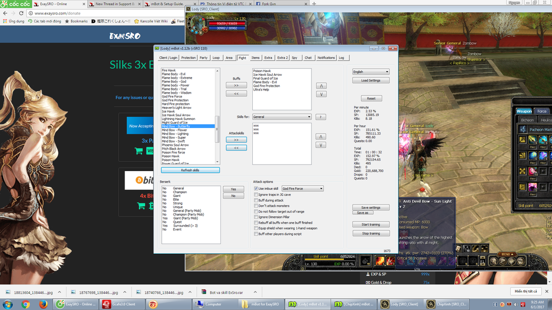Open the Chrome icon in taskbar
Viewport: 552px width, 310px height.
(x=25, y=304)
